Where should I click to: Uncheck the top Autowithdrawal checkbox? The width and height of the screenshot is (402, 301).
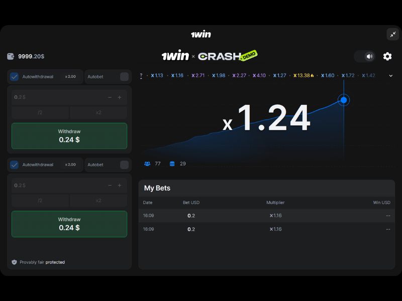(x=15, y=77)
